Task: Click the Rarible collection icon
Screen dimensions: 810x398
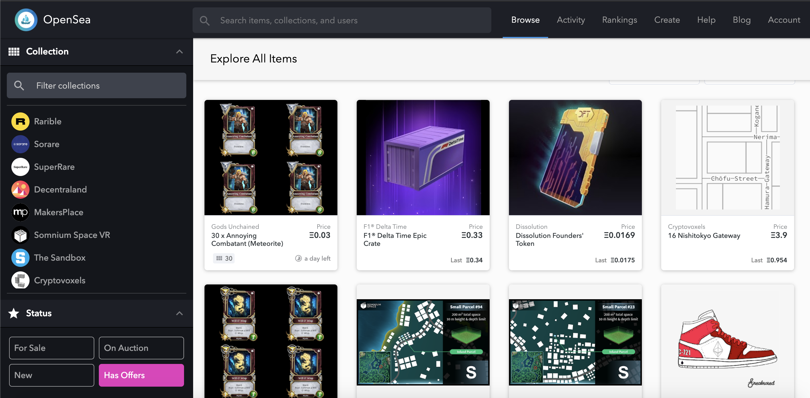Action: pyautogui.click(x=20, y=121)
